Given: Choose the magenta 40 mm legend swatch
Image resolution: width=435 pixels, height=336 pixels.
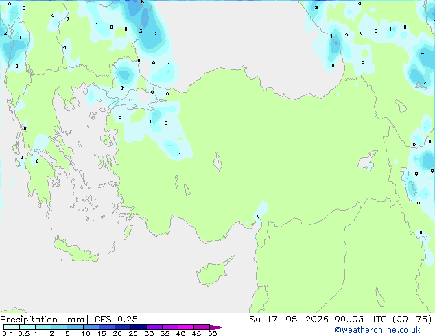Looking at the screenshot, I should (186, 327).
